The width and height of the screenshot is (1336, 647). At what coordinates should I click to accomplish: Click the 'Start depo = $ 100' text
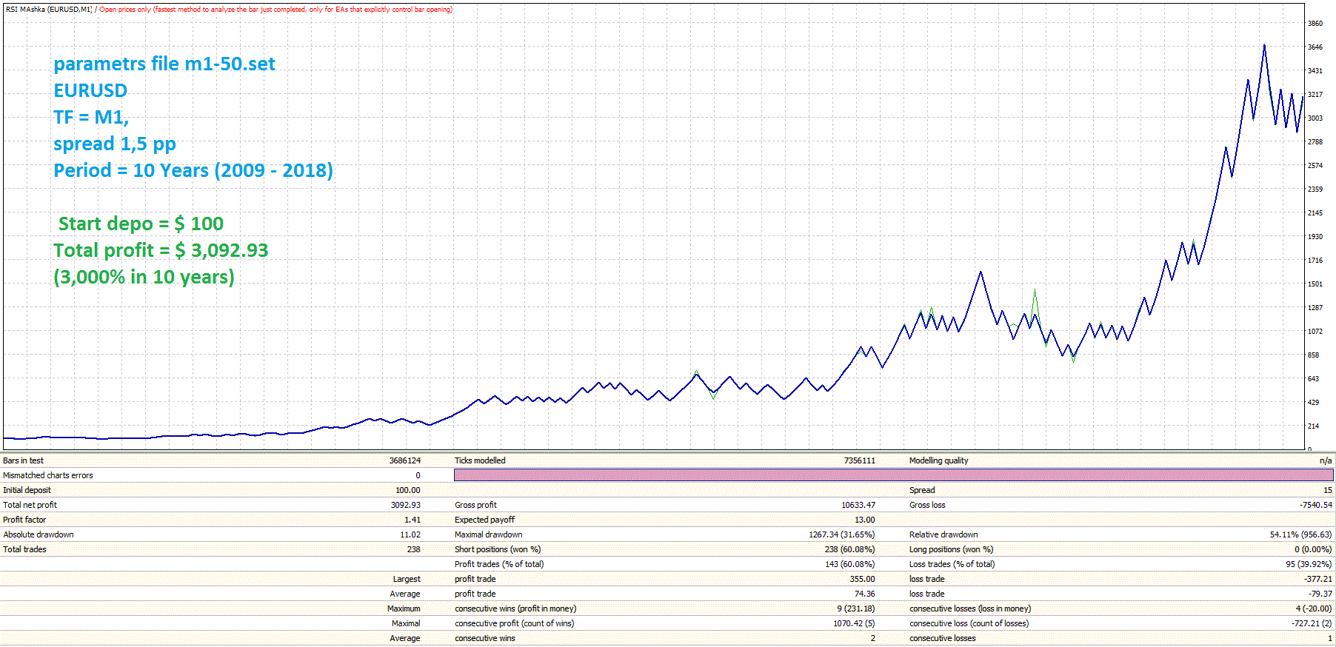[x=141, y=224]
